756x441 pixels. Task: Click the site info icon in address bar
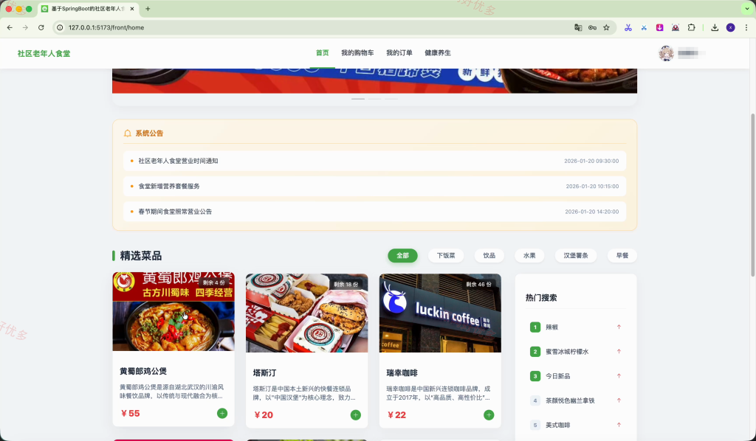pyautogui.click(x=60, y=27)
